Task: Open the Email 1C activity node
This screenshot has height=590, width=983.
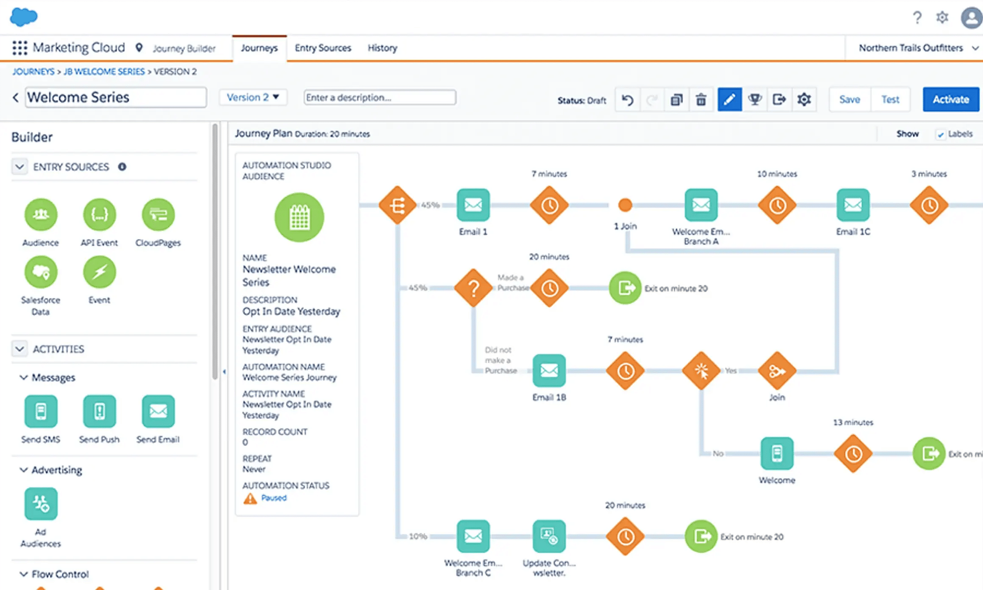Action: click(x=853, y=205)
